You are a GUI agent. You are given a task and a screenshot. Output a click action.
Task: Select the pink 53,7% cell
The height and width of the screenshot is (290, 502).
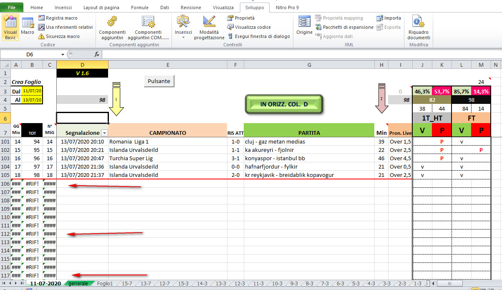[x=442, y=91]
